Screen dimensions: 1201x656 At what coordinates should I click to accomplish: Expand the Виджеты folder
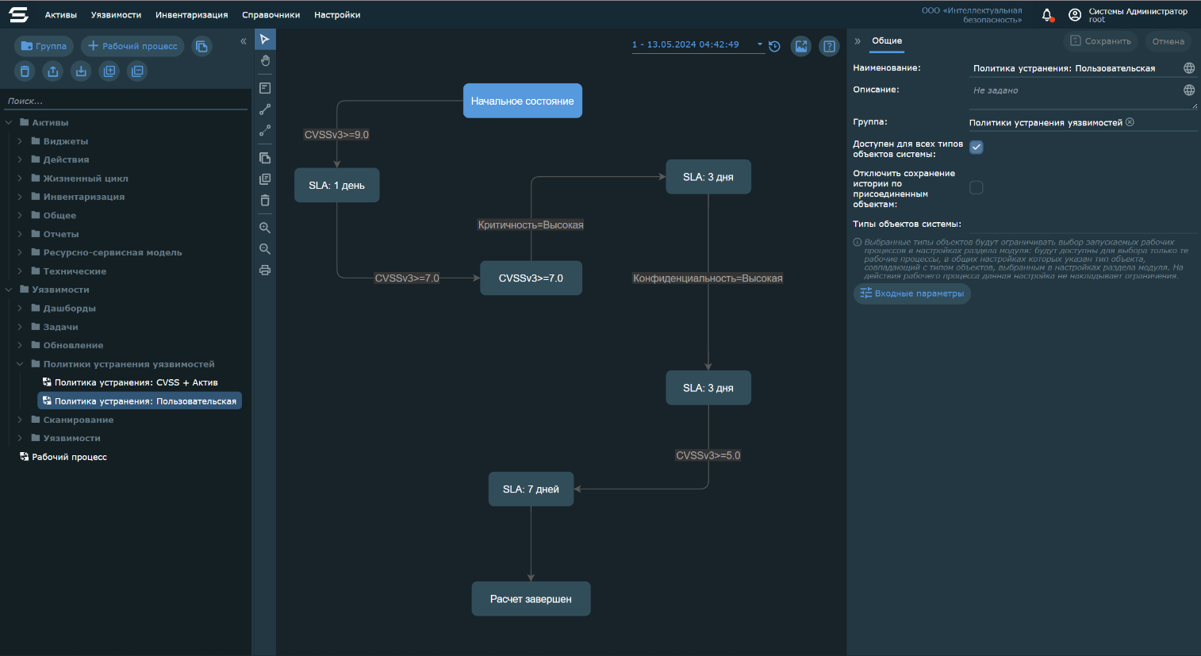(20, 141)
